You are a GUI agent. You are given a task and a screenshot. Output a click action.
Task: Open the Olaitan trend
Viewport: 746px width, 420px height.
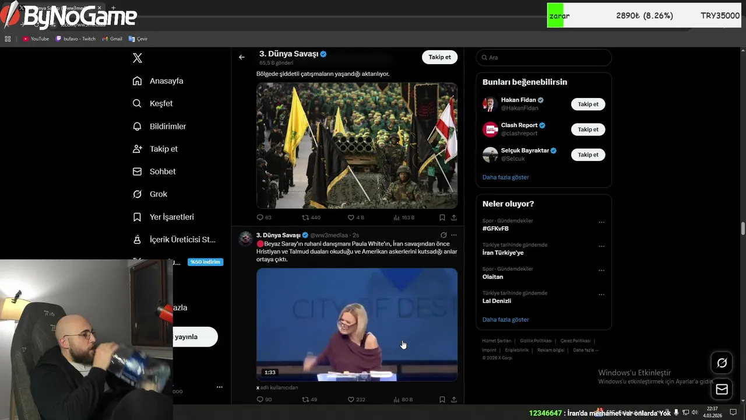click(492, 276)
